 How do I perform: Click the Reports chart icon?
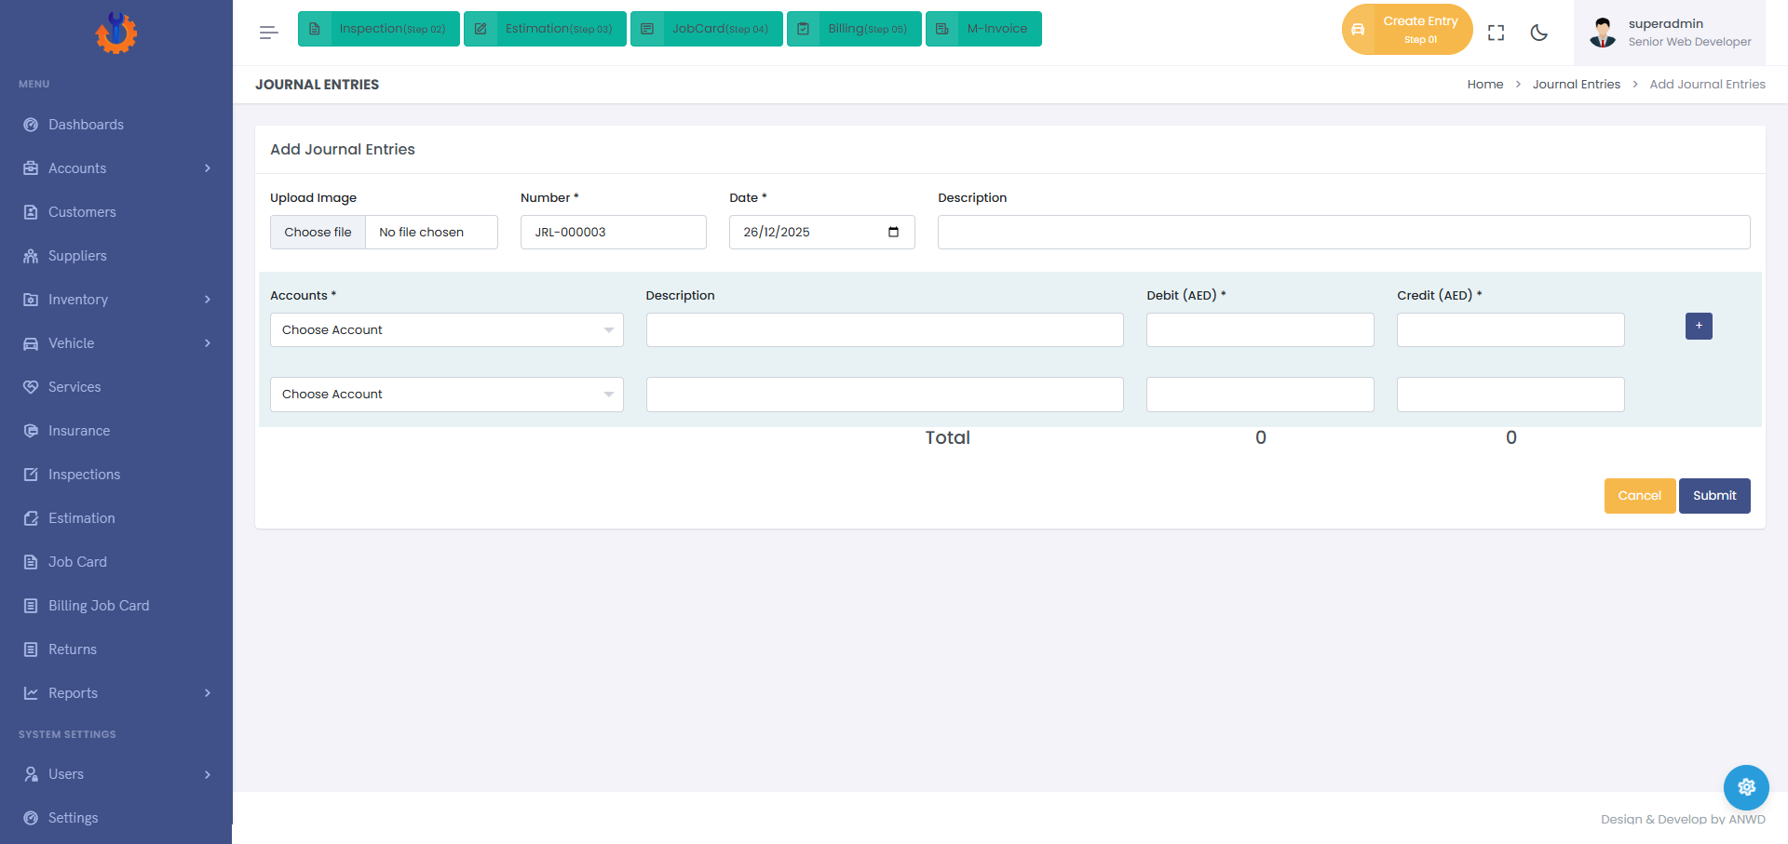31,693
